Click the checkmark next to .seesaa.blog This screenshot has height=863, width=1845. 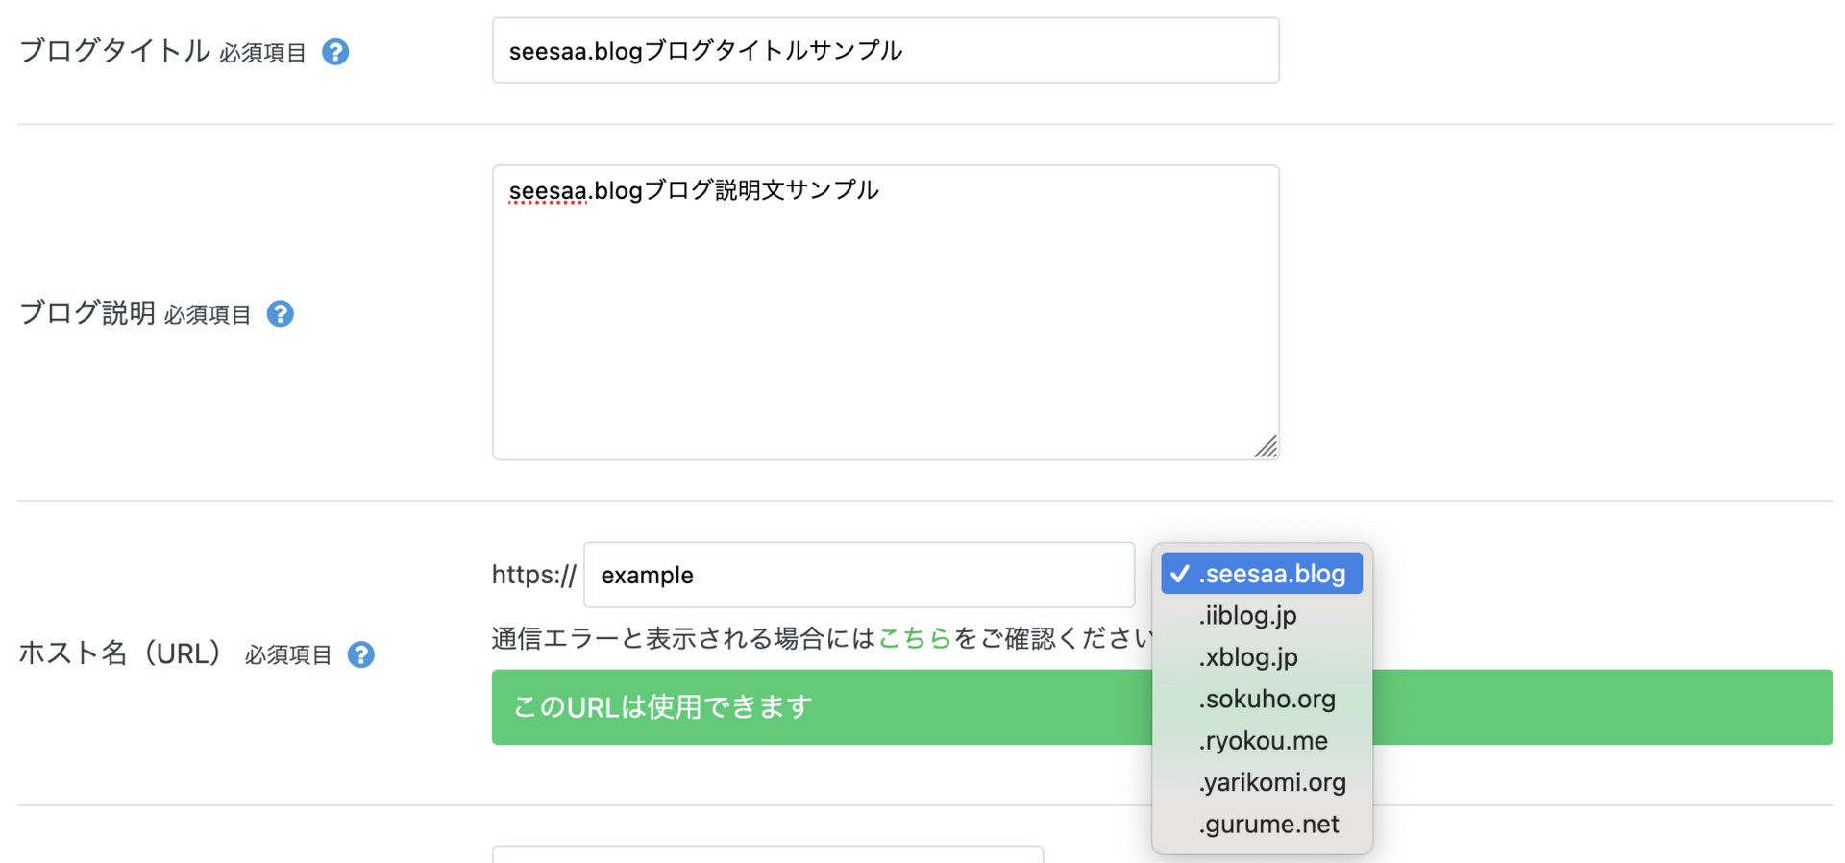1180,573
